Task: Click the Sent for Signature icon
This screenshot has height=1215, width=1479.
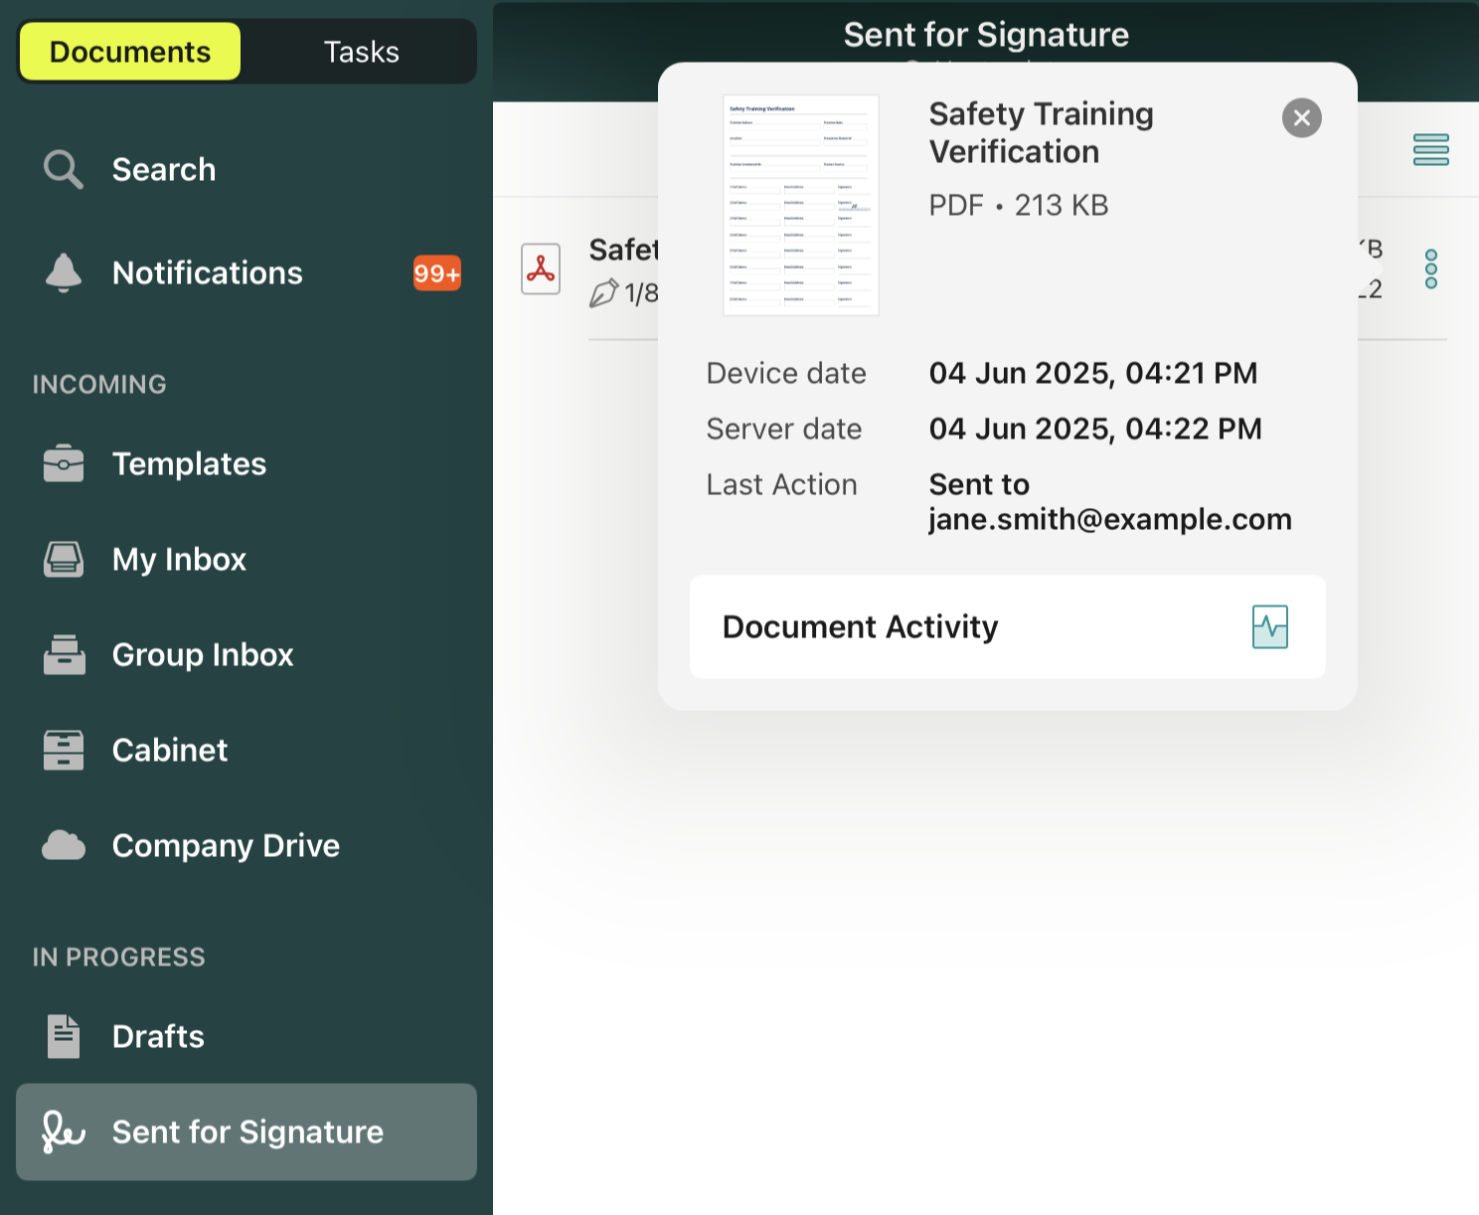Action: 63,1132
